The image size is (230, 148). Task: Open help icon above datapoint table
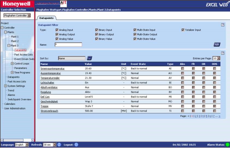(x=223, y=53)
